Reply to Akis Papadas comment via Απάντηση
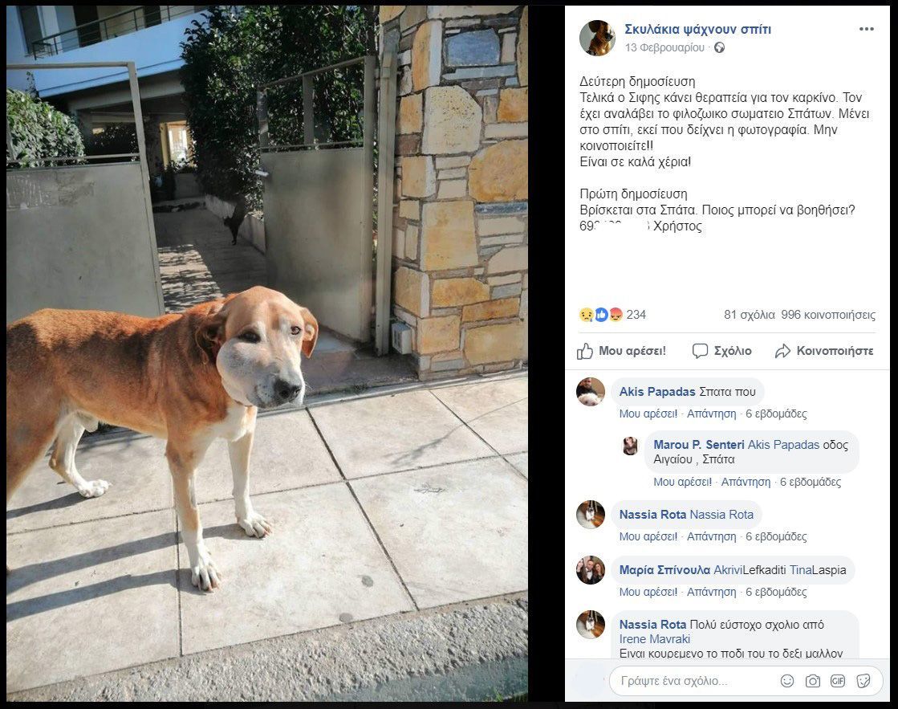The height and width of the screenshot is (709, 898). click(x=711, y=414)
